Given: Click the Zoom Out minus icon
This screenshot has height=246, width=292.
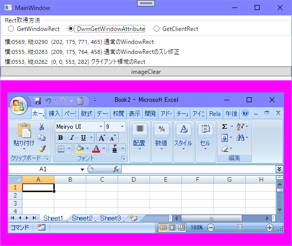Looking at the screenshot, I should [211, 228].
